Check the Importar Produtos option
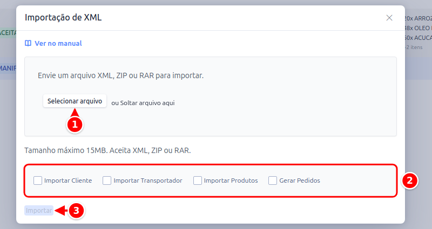This screenshot has width=432, height=229. [x=198, y=181]
